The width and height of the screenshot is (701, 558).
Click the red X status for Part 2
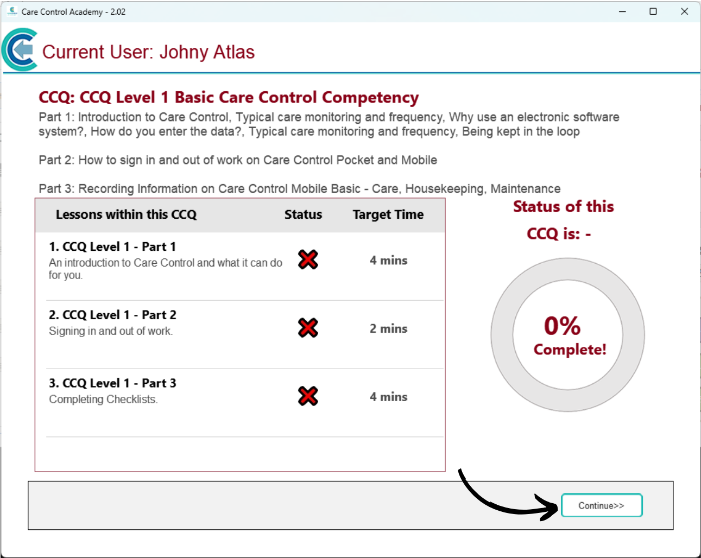[308, 328]
